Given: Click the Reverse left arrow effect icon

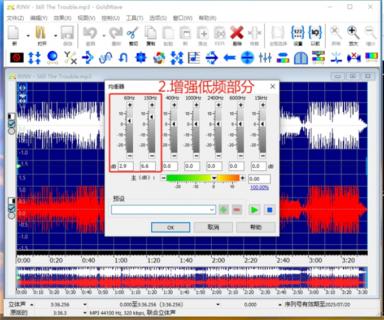Looking at the screenshot, I should pos(230,58).
